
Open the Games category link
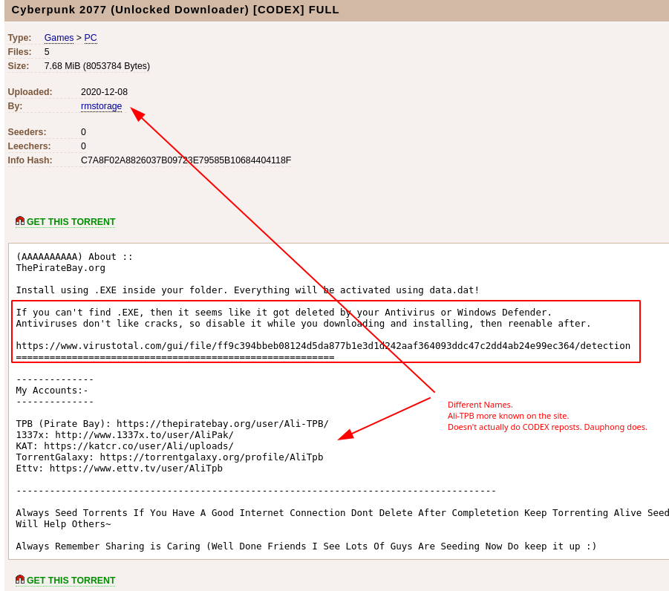coord(59,38)
